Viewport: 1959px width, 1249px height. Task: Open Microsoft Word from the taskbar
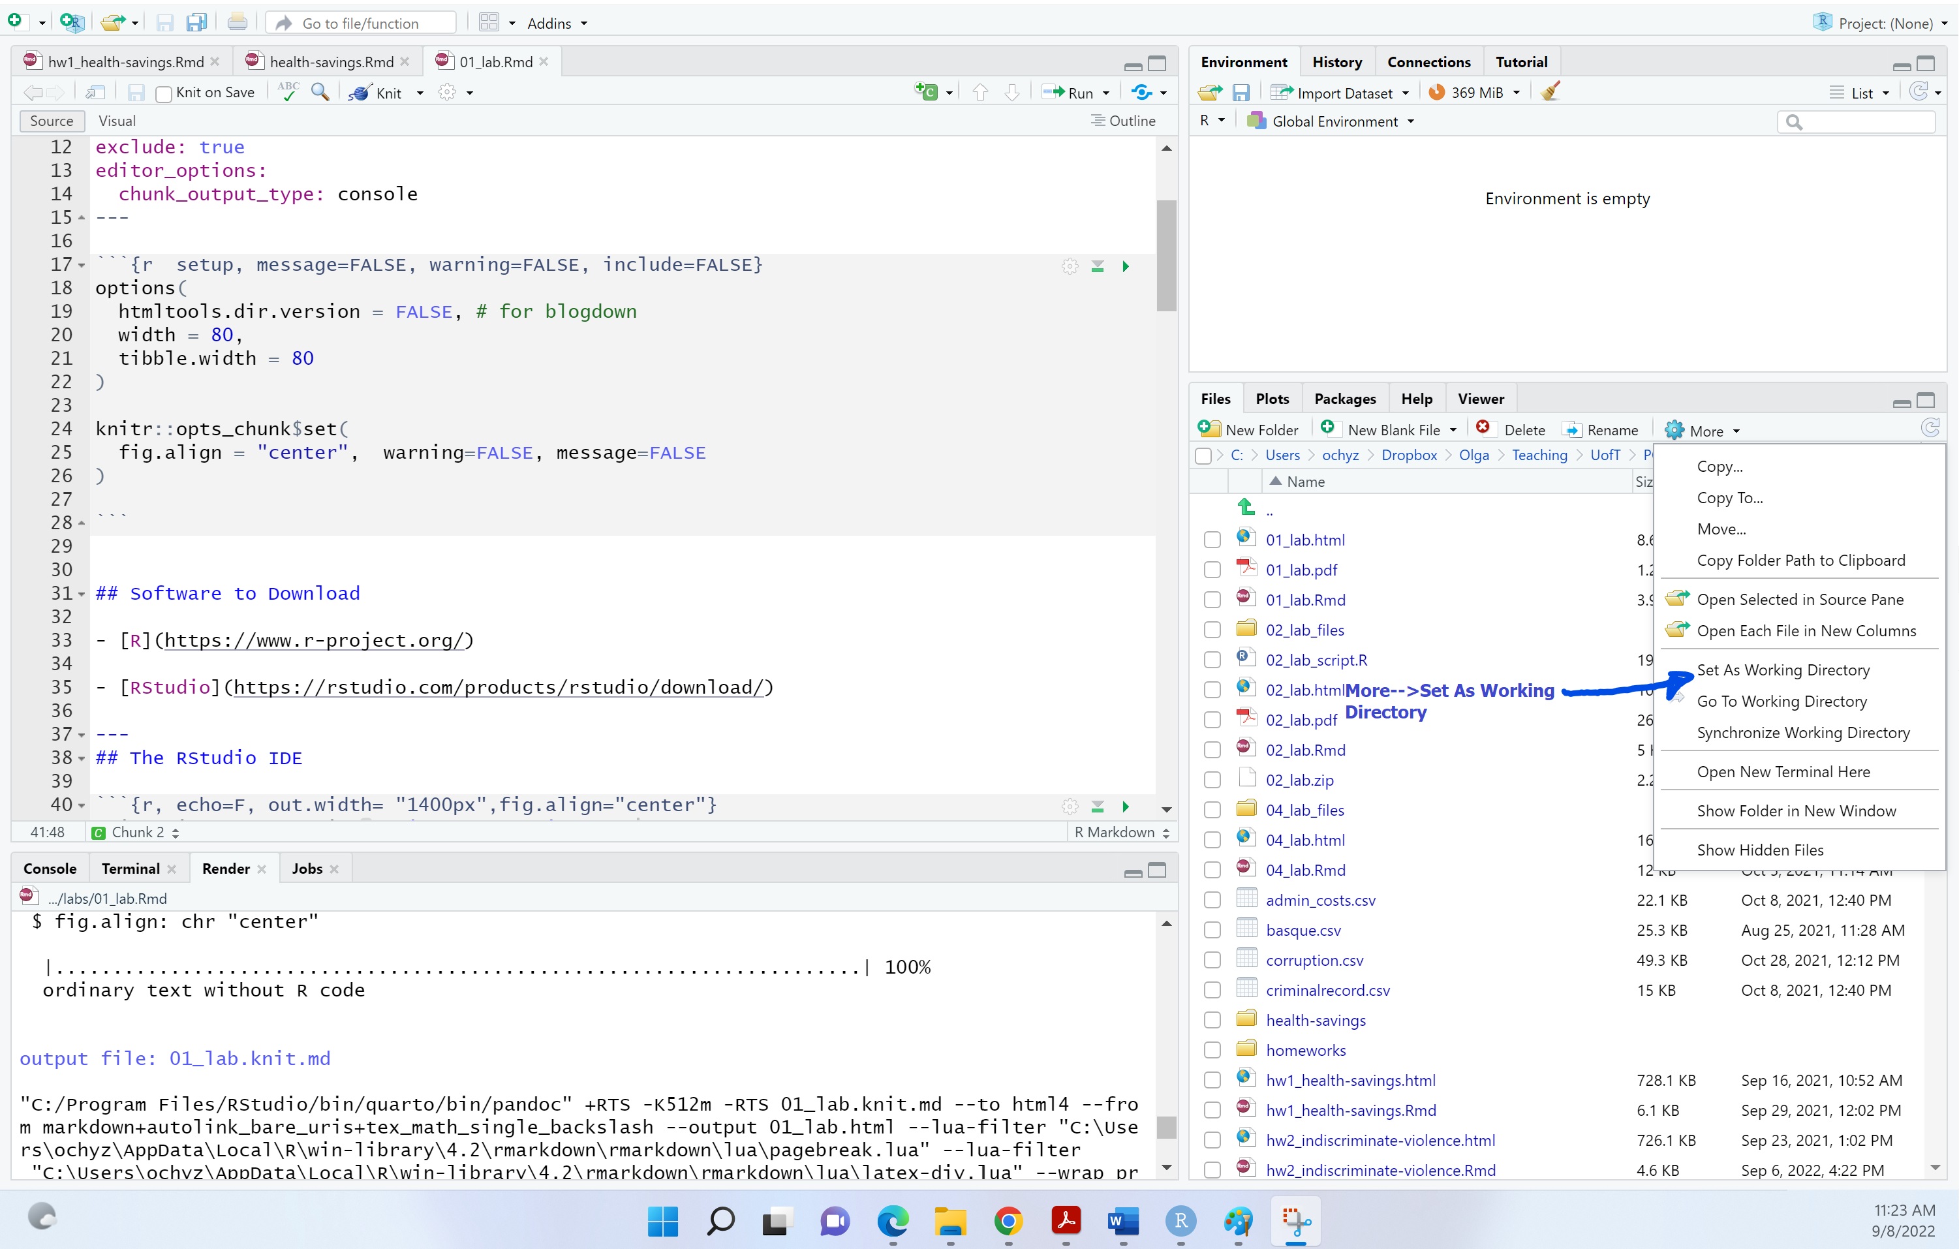pos(1122,1220)
